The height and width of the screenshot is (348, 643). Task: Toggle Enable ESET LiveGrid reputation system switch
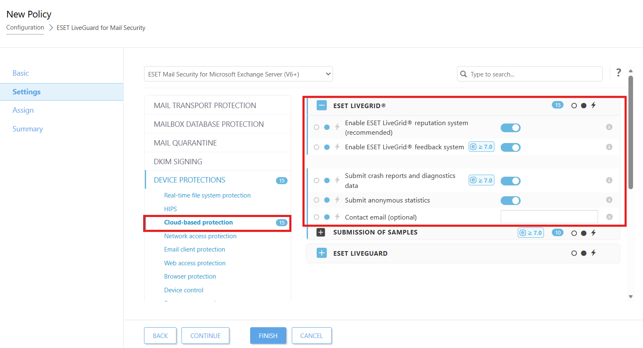[510, 128]
